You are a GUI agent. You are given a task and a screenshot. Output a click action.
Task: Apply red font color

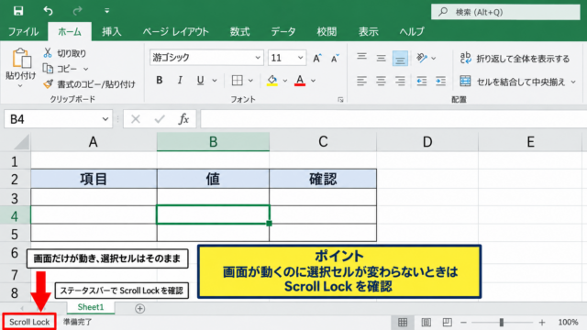(300, 80)
